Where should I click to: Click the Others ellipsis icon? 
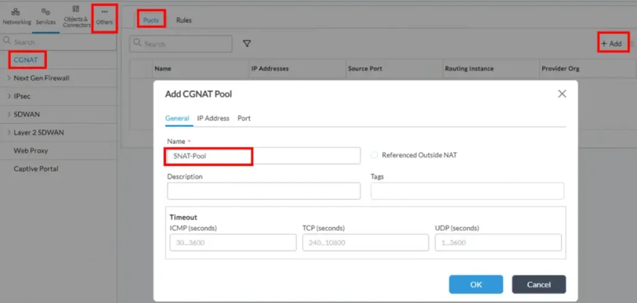point(105,12)
